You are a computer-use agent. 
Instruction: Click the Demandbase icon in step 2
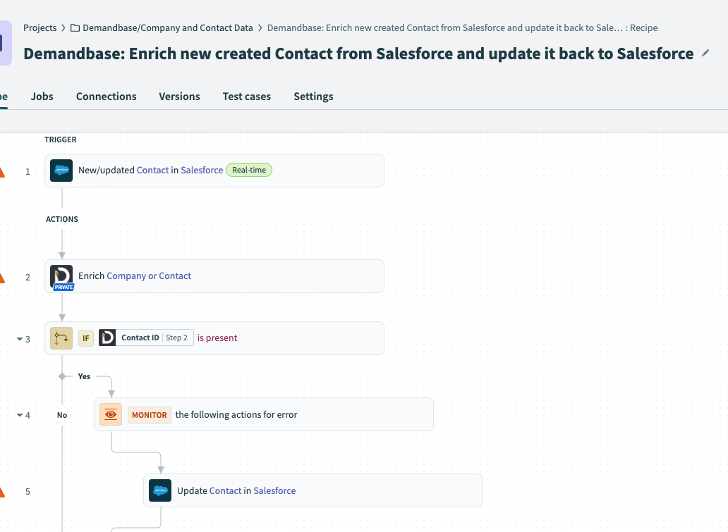tap(61, 276)
